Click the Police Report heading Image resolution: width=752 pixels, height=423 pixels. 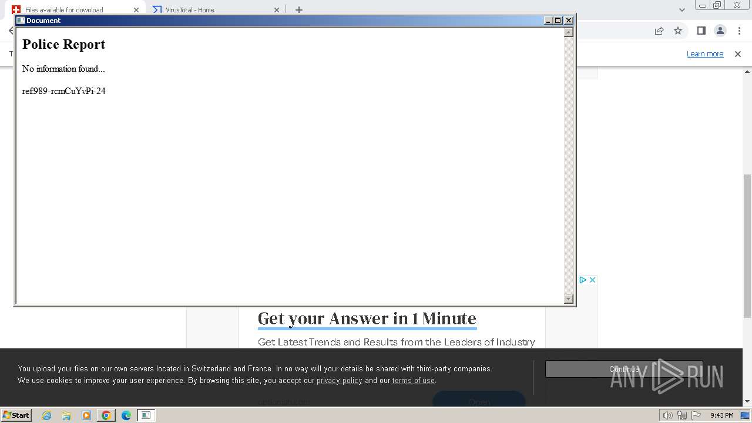[63, 45]
